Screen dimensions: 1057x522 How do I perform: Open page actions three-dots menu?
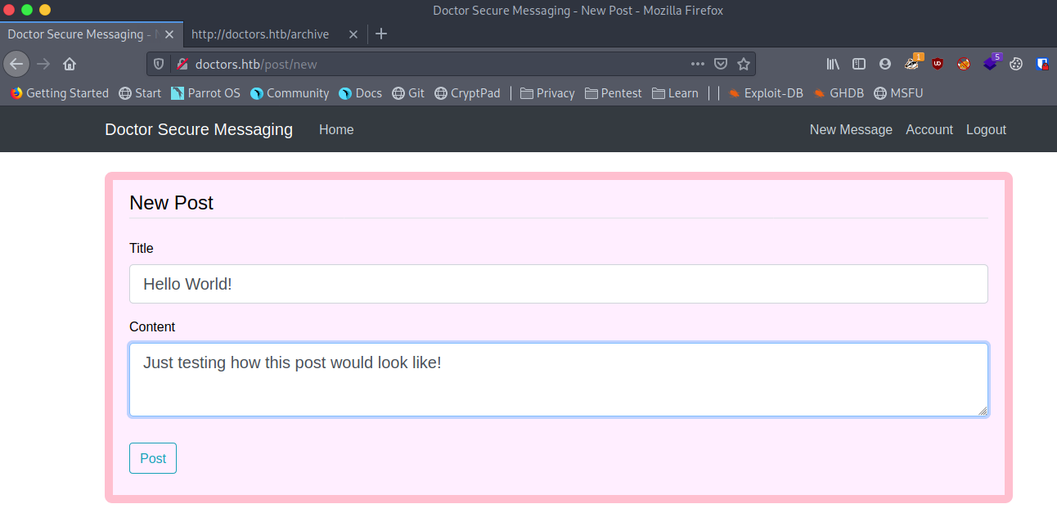[x=697, y=64]
